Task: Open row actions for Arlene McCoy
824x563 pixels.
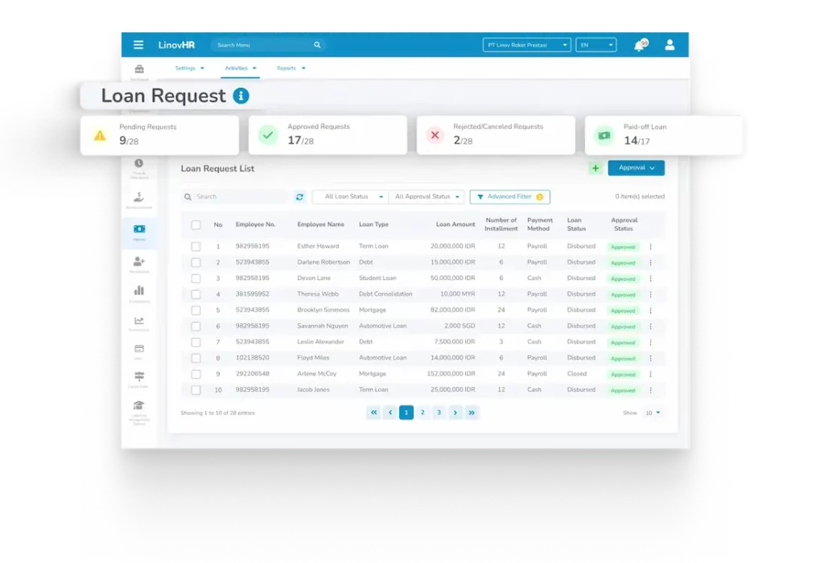Action: point(650,375)
